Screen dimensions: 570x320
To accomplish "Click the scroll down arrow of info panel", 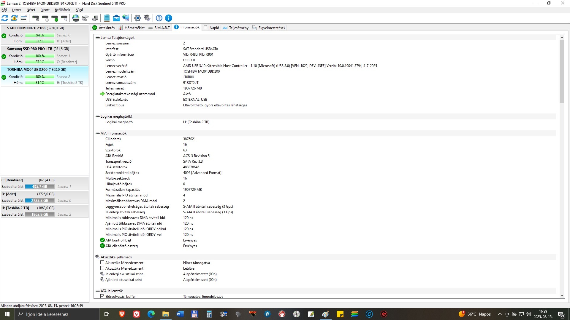I will 562,296.
